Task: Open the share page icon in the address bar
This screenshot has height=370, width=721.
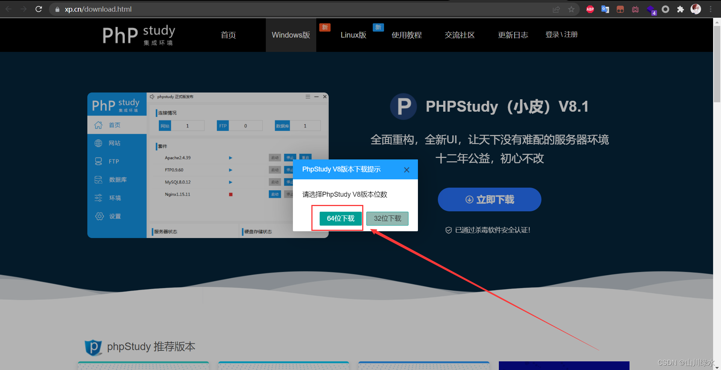Action: click(x=556, y=9)
